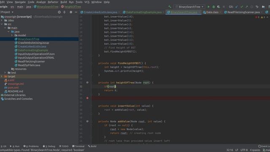
Task: Open the Tools menu
Action: (x=79, y=2)
